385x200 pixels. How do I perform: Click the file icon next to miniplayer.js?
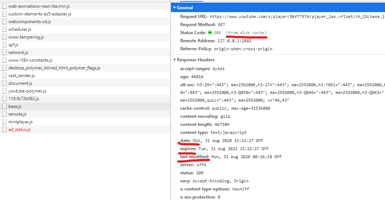click(4, 122)
